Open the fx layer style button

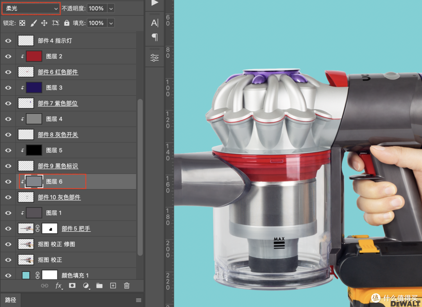59,286
